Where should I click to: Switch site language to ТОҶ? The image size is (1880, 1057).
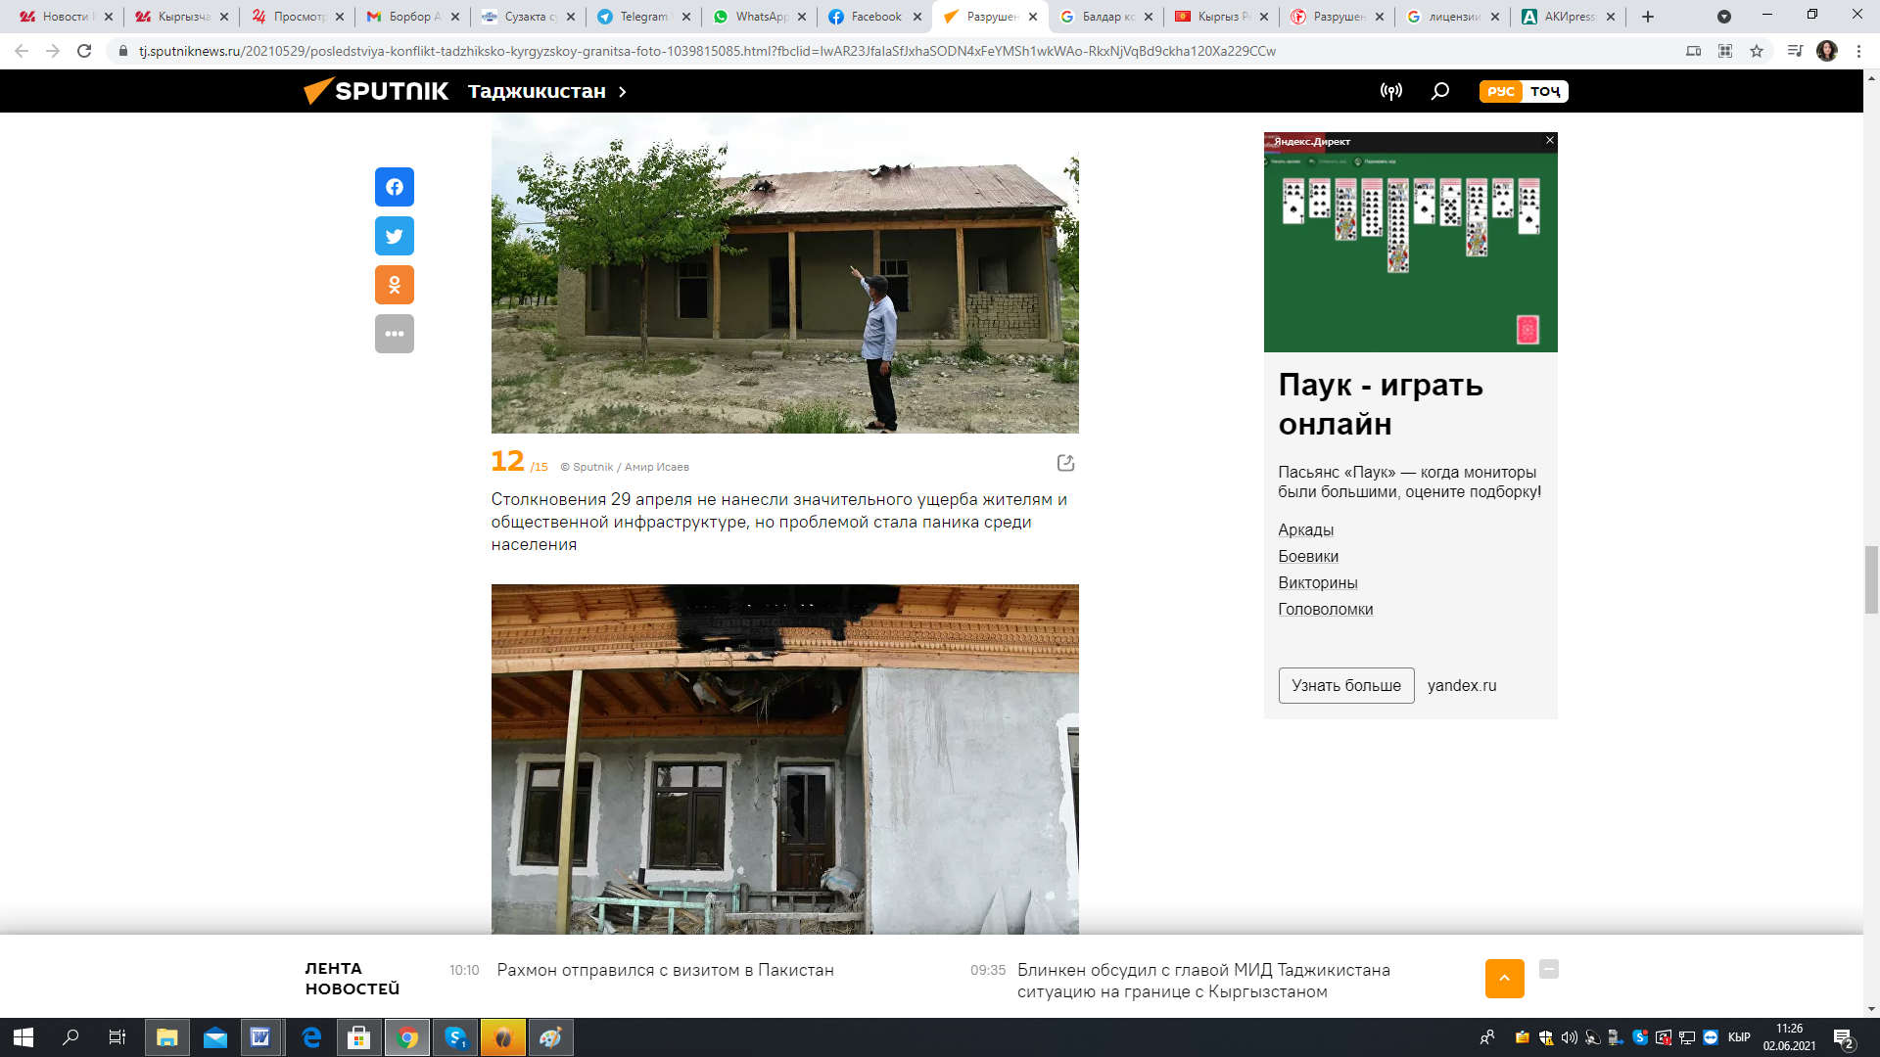pyautogui.click(x=1545, y=91)
